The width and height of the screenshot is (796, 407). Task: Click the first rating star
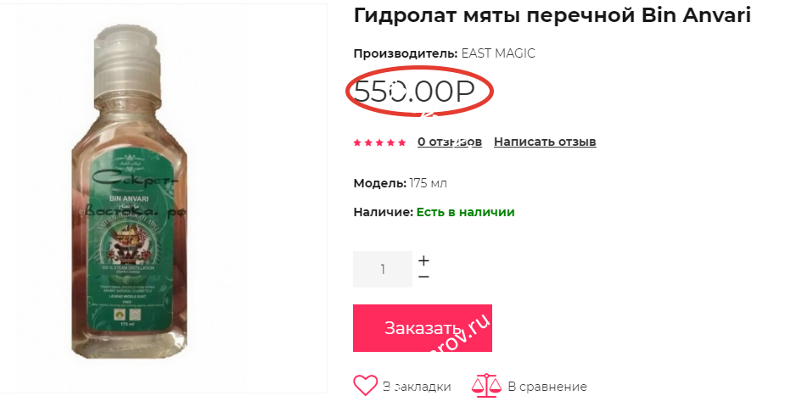click(357, 142)
